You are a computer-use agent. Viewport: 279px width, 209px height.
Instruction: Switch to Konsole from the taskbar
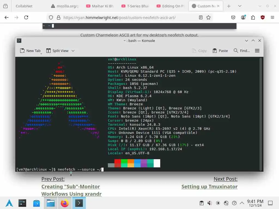(x=79, y=203)
